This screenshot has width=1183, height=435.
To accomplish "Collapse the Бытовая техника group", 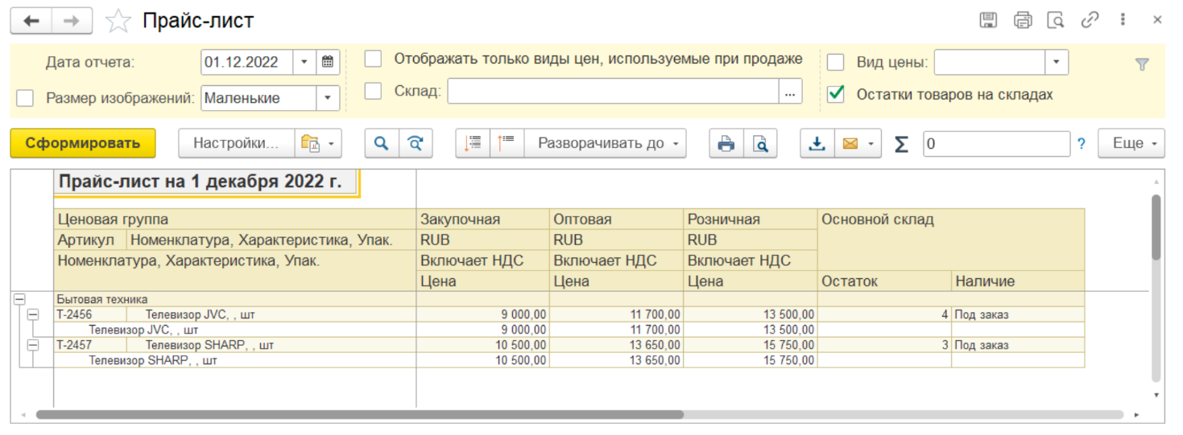I will coord(19,299).
